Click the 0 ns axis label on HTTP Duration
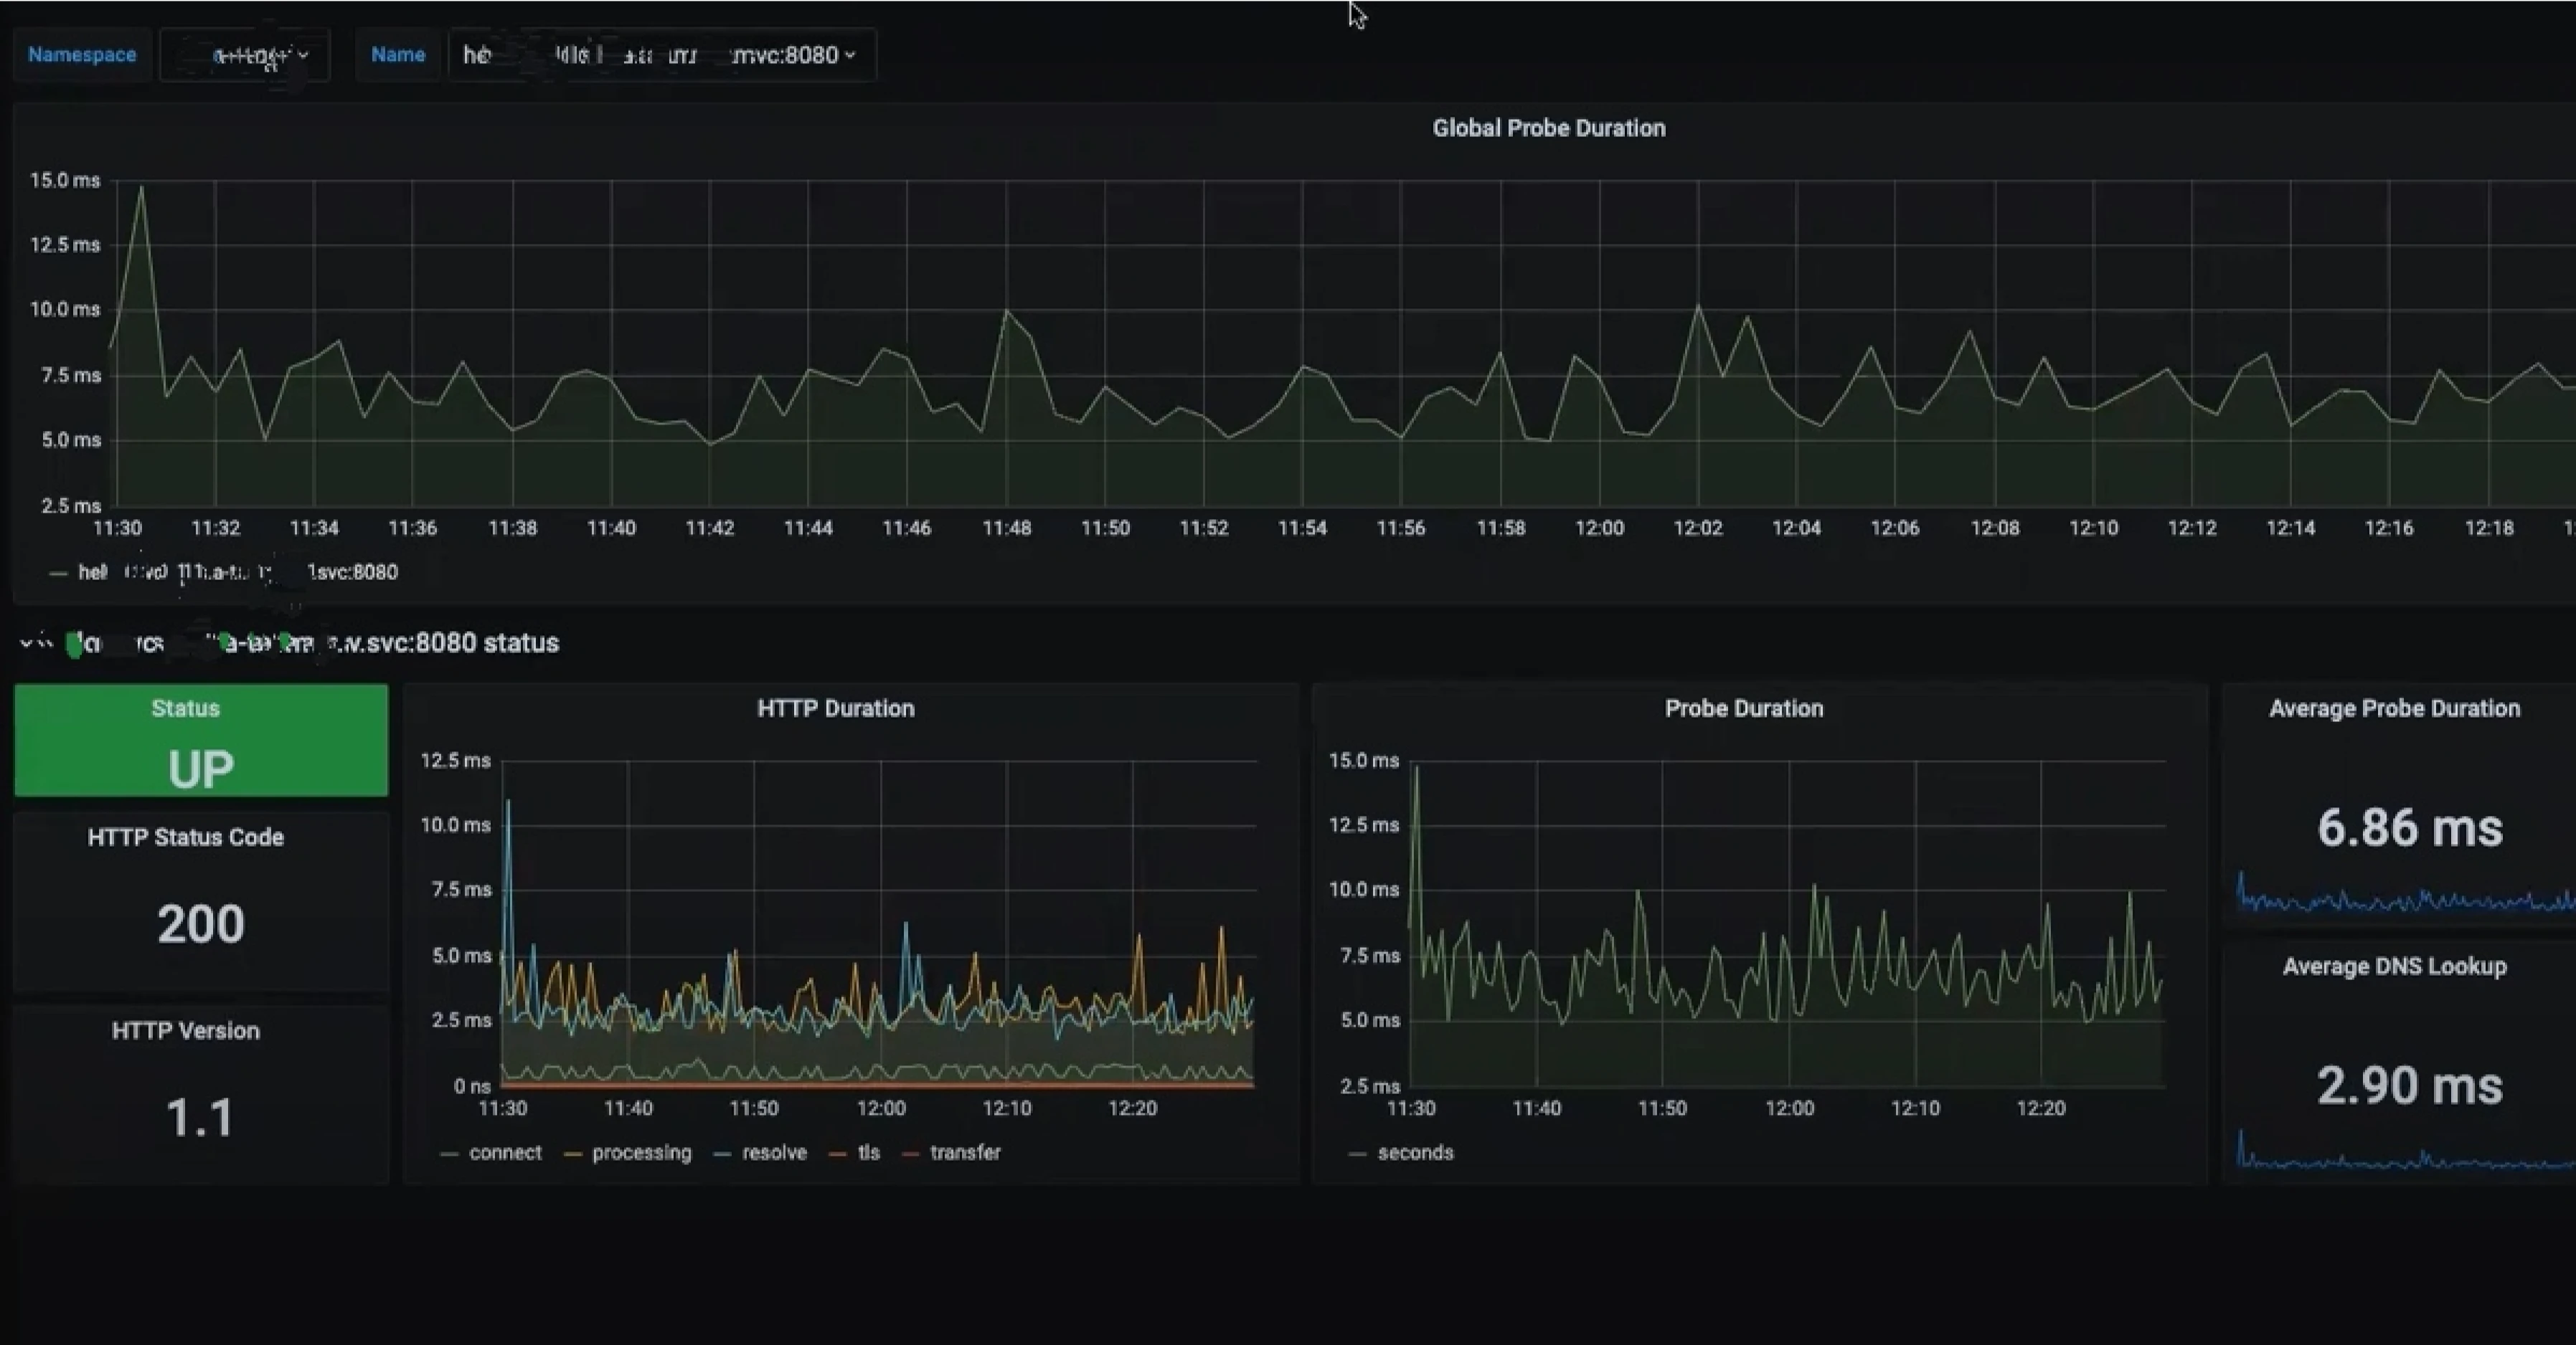Viewport: 2576px width, 1345px height. (x=472, y=1086)
